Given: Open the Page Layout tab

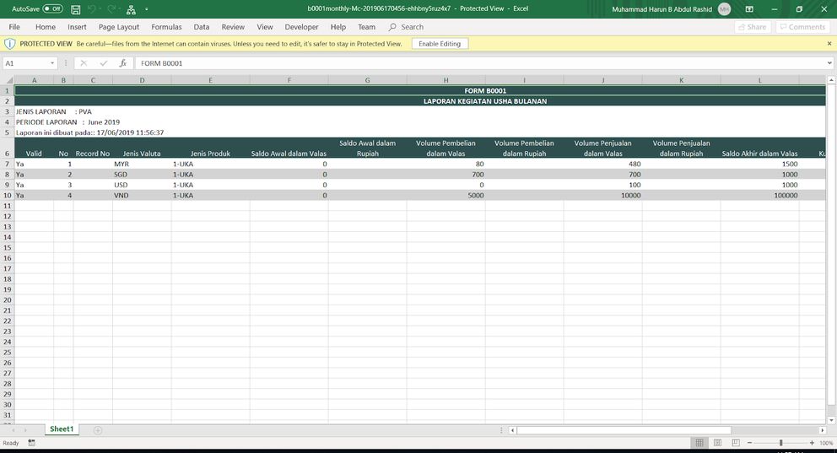Looking at the screenshot, I should [x=118, y=27].
